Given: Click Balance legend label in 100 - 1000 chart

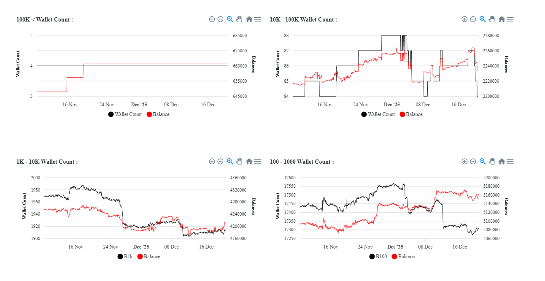Looking at the screenshot, I should tap(406, 257).
